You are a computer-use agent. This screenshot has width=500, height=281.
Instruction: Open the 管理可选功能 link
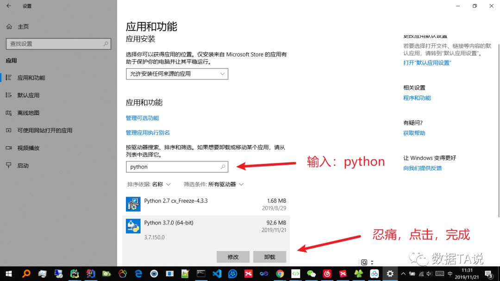(x=142, y=118)
